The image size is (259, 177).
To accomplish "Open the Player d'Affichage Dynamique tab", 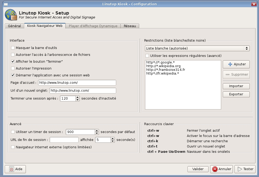I will (x=93, y=26).
